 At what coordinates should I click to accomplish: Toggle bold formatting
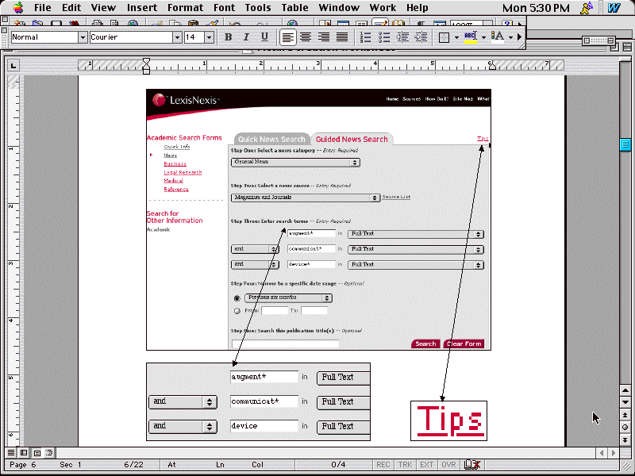(228, 37)
